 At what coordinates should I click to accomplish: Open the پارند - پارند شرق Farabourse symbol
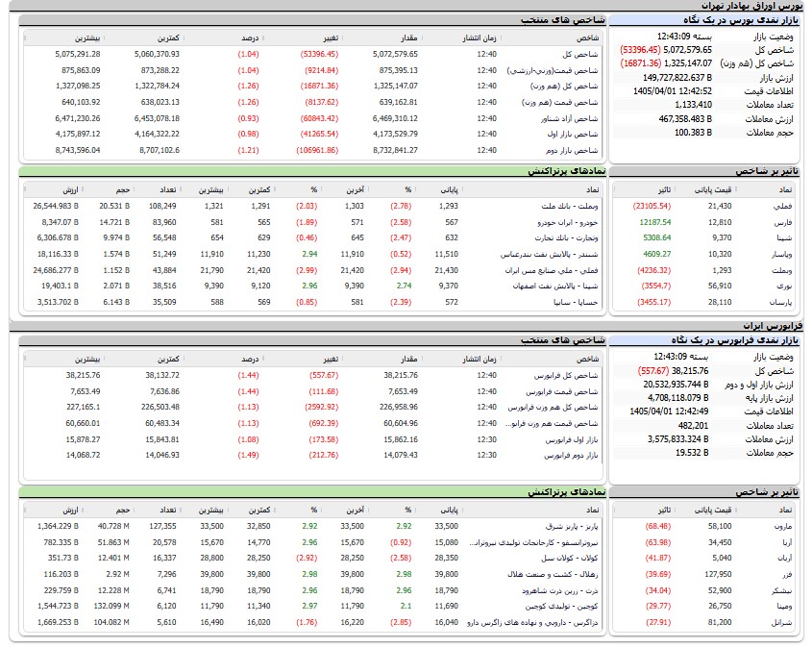point(571,526)
